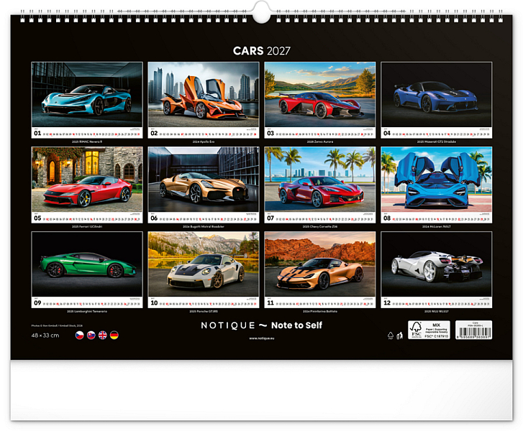
Task: Click the FSC tree logo
Action: [416, 330]
